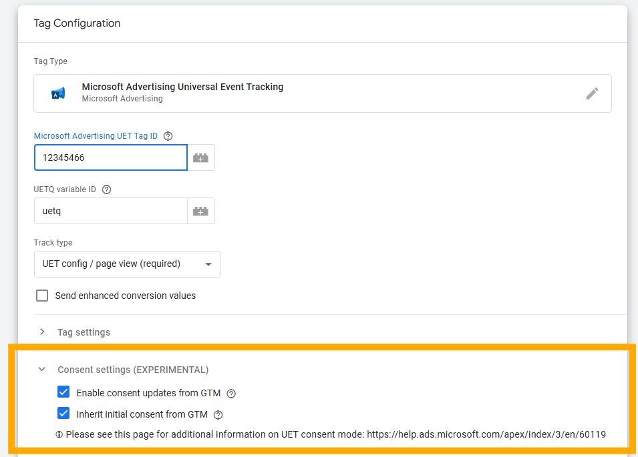
Task: Click inside the UET Tag ID input field
Action: click(x=110, y=157)
